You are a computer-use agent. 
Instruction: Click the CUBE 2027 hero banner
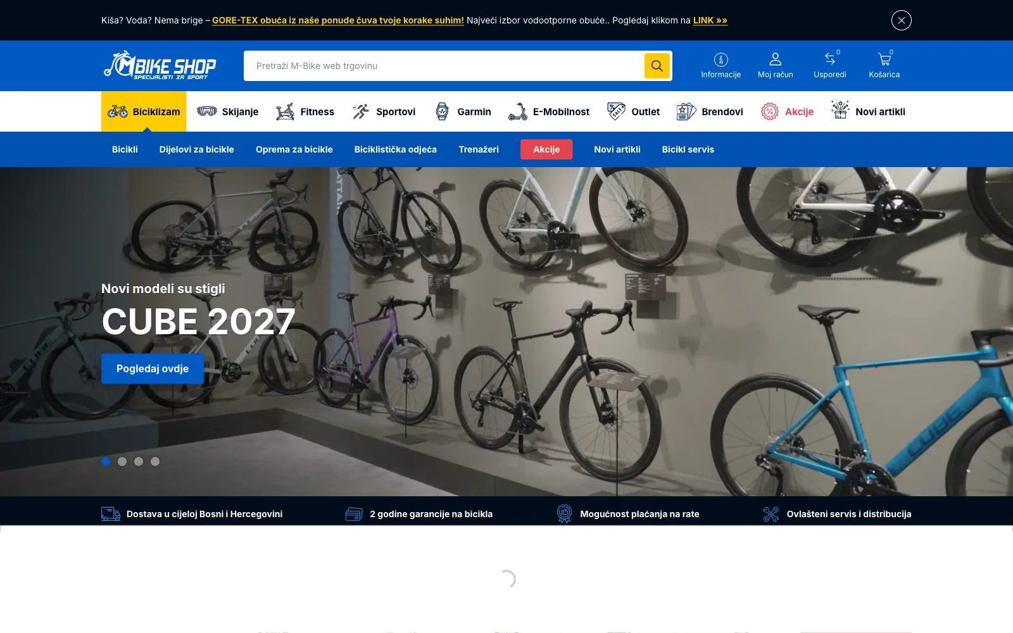click(x=507, y=332)
